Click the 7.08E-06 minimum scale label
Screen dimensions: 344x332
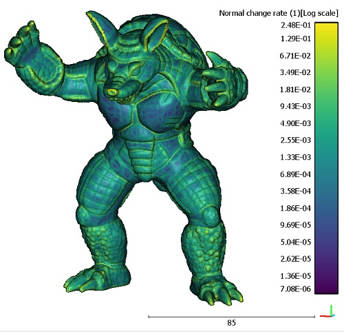pos(296,289)
